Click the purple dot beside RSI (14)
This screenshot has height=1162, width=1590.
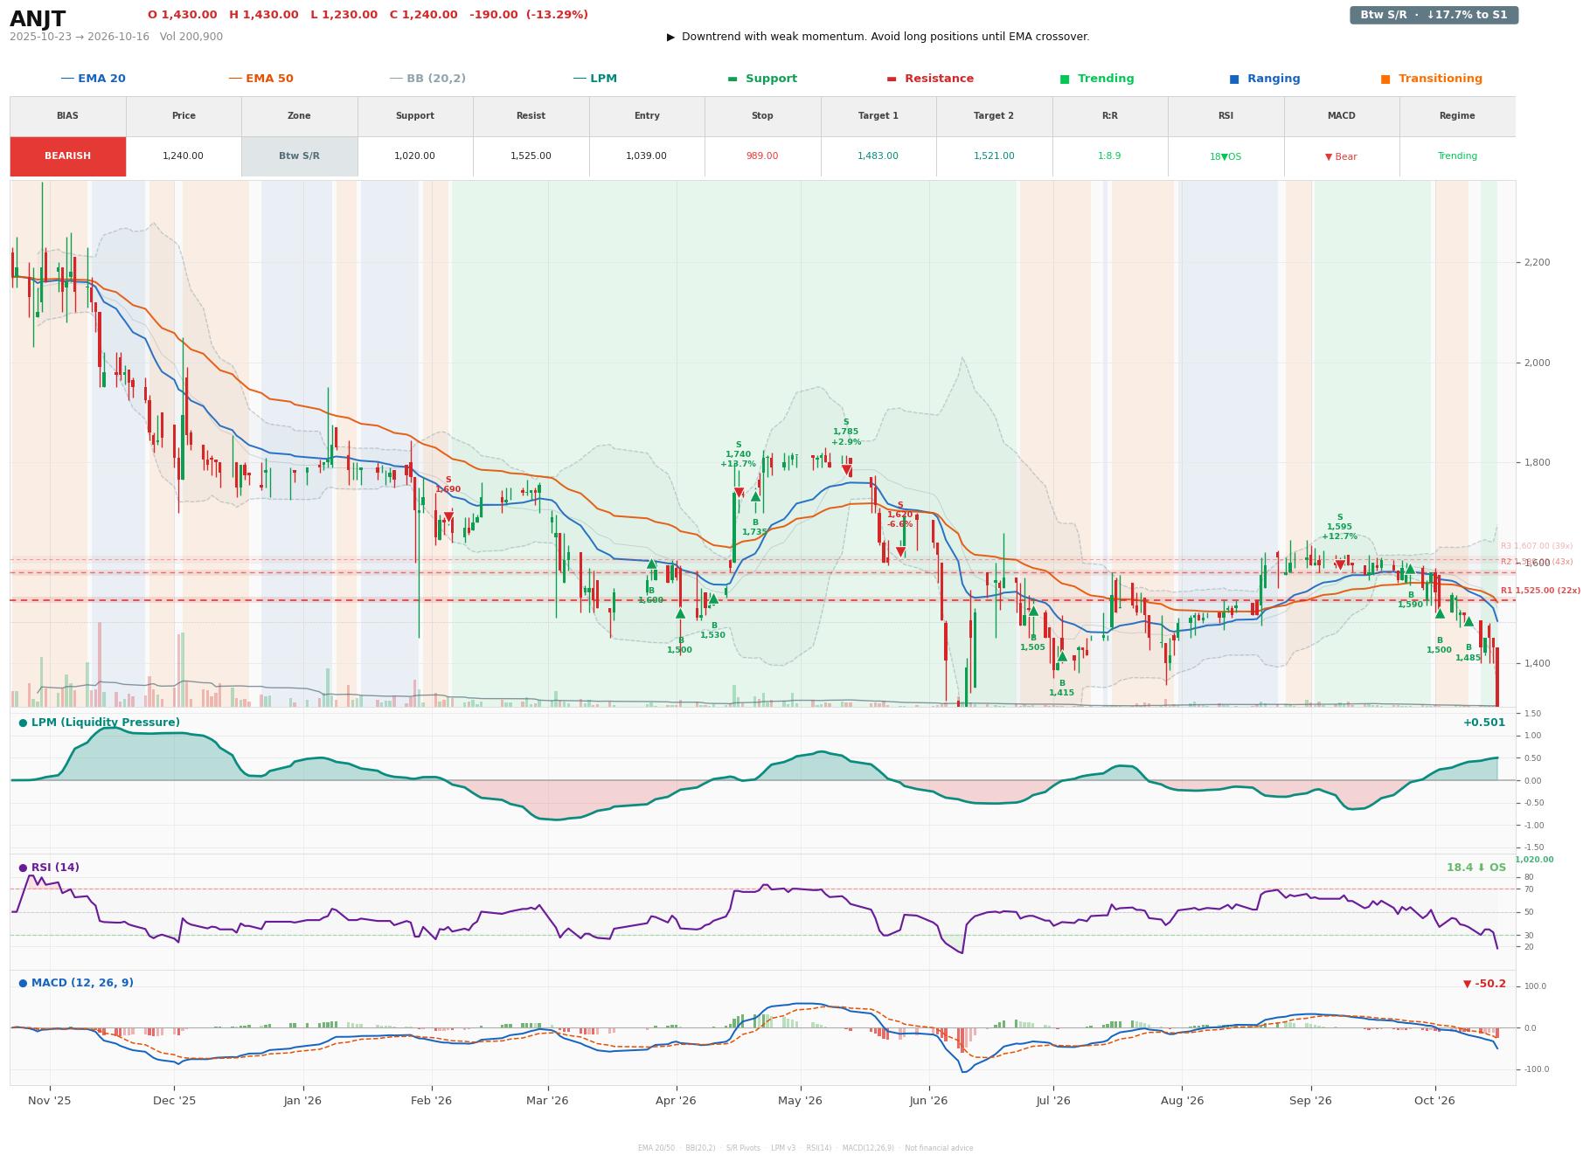pos(23,868)
